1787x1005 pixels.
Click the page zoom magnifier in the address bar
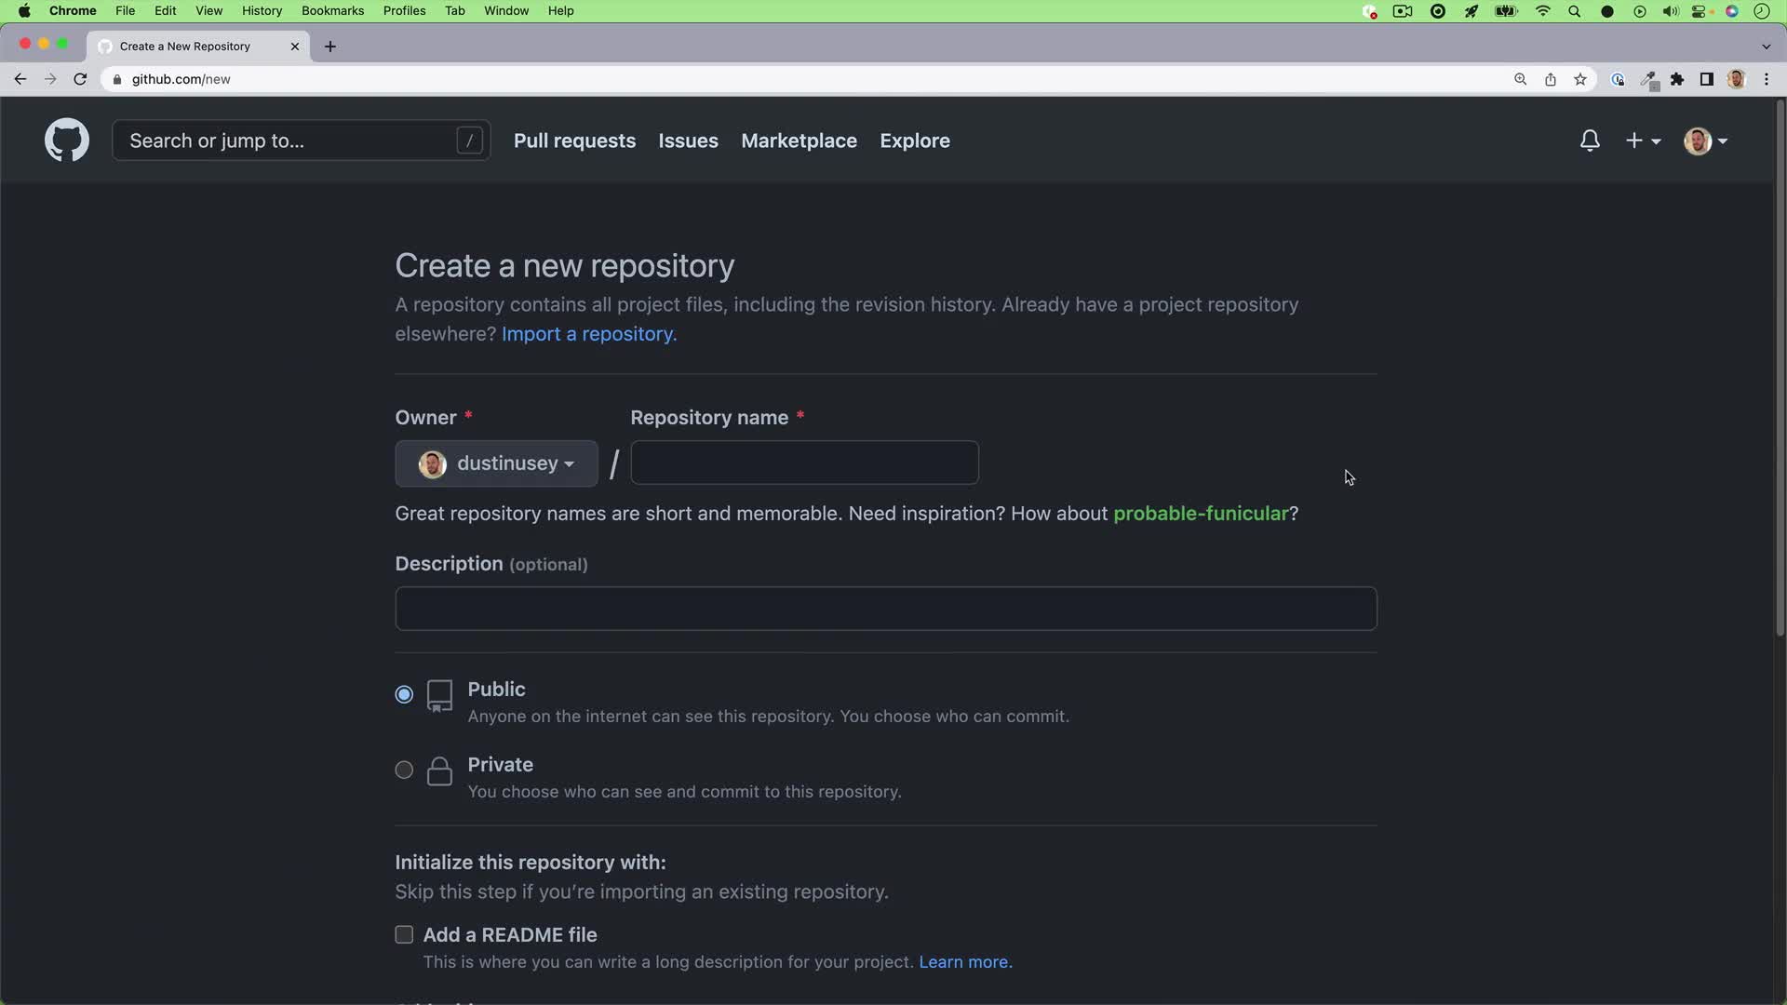coord(1520,79)
